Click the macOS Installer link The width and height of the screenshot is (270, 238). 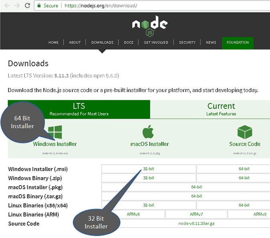150,144
